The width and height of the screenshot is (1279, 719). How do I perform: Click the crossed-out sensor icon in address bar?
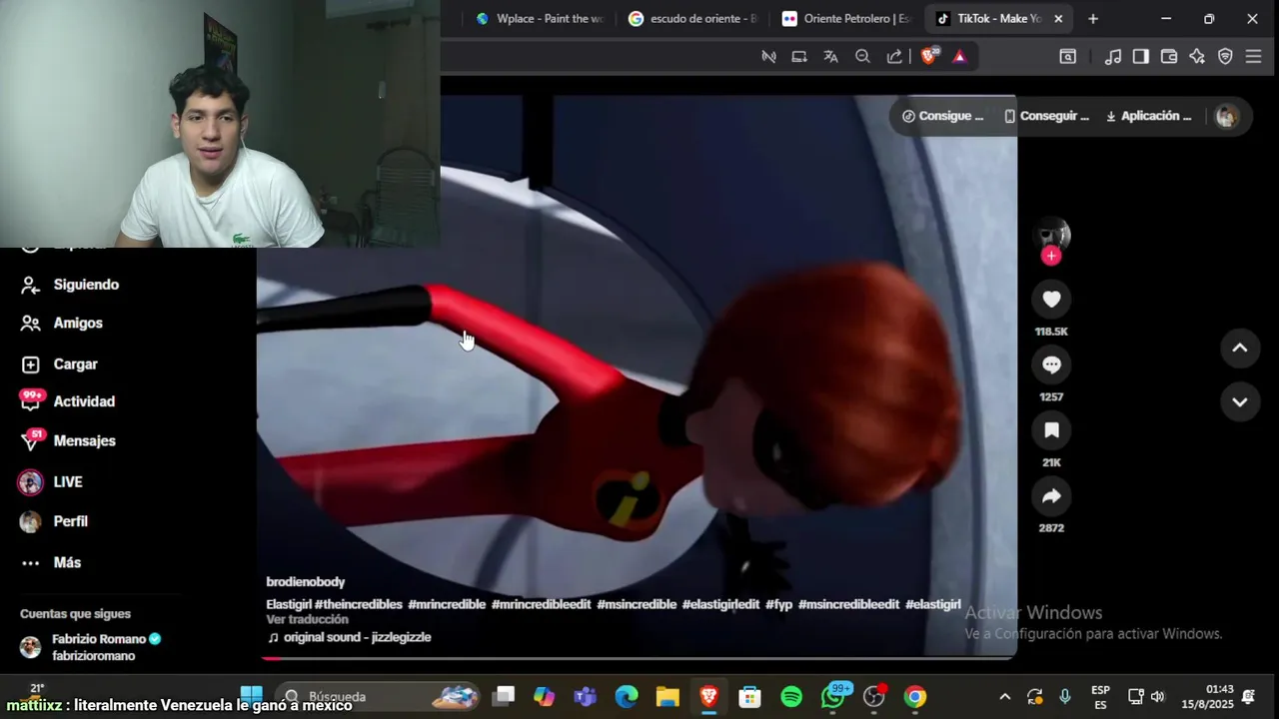click(x=768, y=57)
